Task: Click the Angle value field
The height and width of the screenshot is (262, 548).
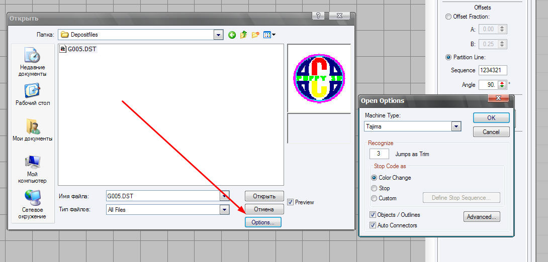Action: [x=488, y=85]
